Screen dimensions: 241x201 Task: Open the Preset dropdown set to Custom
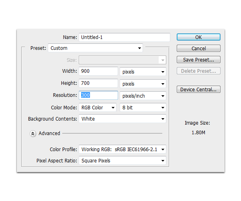[96, 48]
